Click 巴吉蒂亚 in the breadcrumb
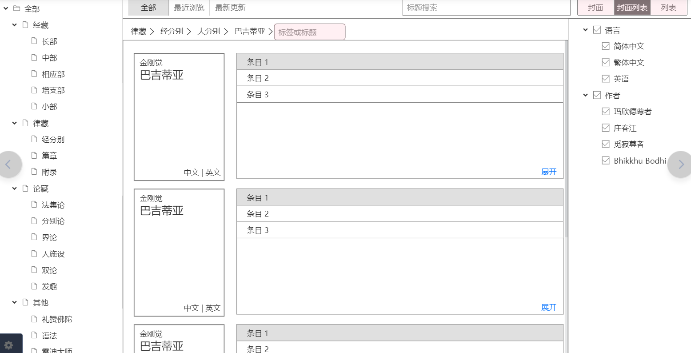This screenshot has height=353, width=691. coord(250,31)
